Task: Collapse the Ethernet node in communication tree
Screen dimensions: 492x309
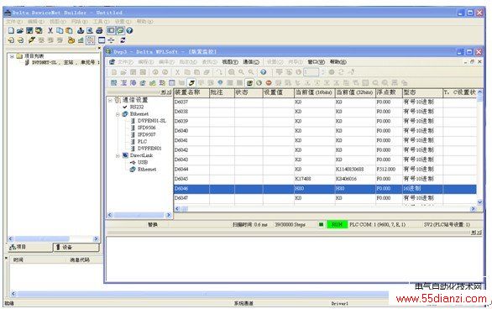Action: (x=118, y=114)
